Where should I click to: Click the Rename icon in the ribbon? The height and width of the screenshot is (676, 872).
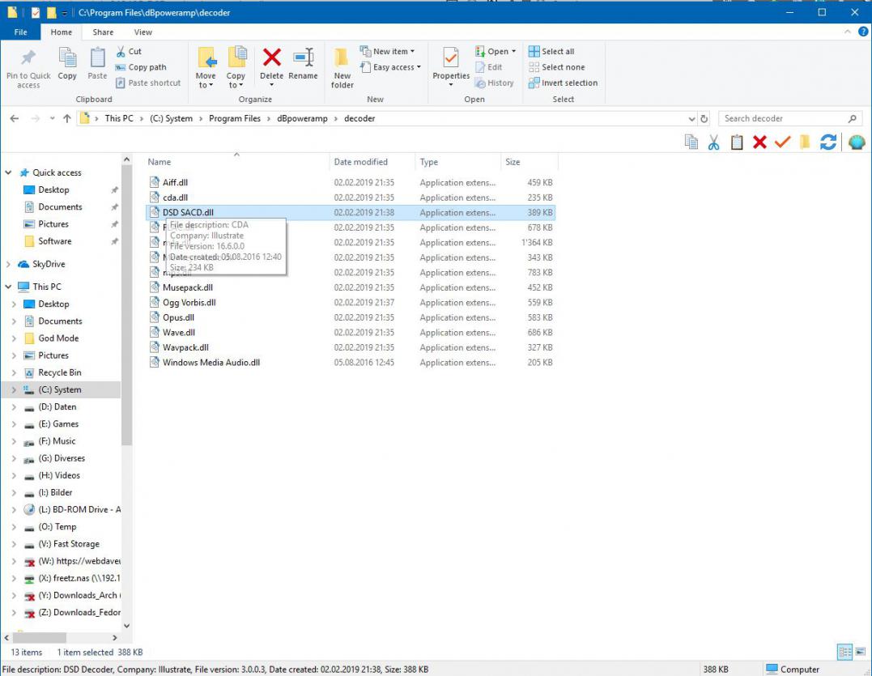303,65
